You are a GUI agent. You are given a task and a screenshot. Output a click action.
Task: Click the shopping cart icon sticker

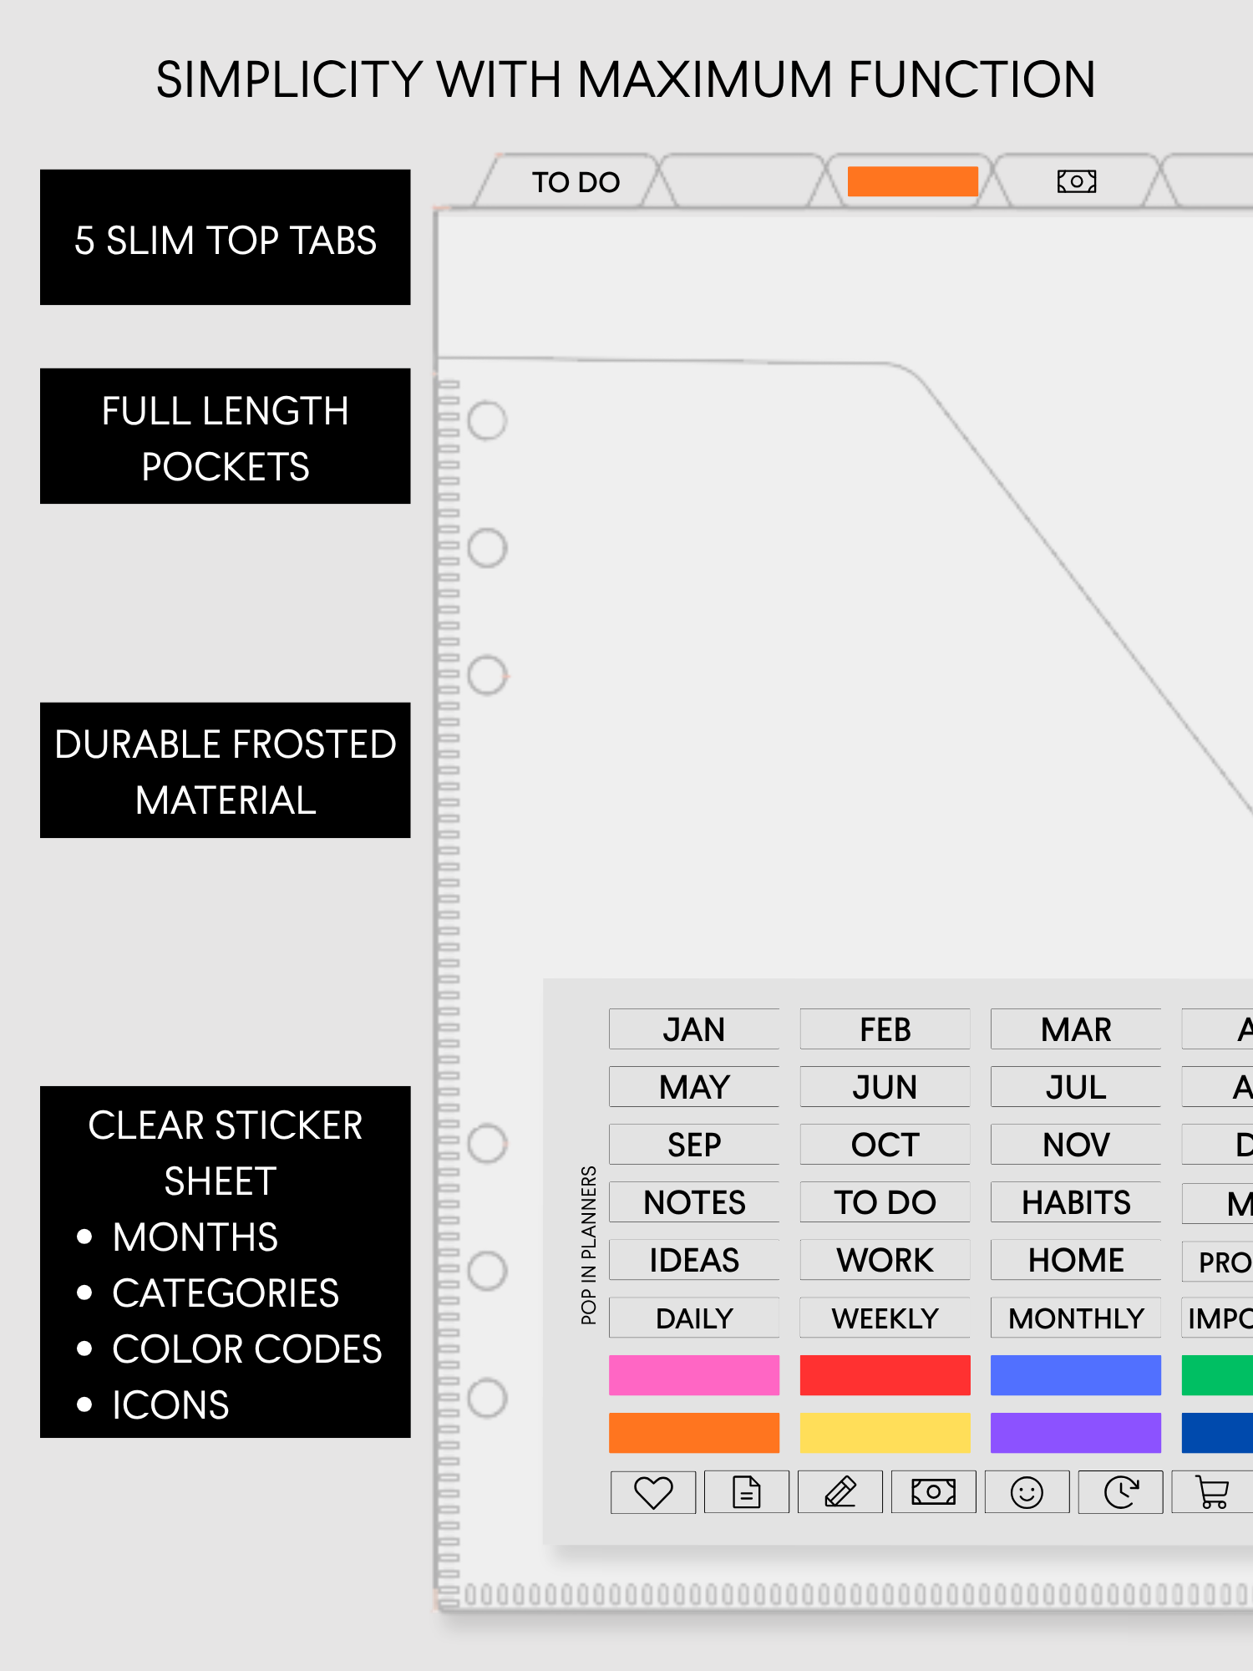[x=1212, y=1492]
